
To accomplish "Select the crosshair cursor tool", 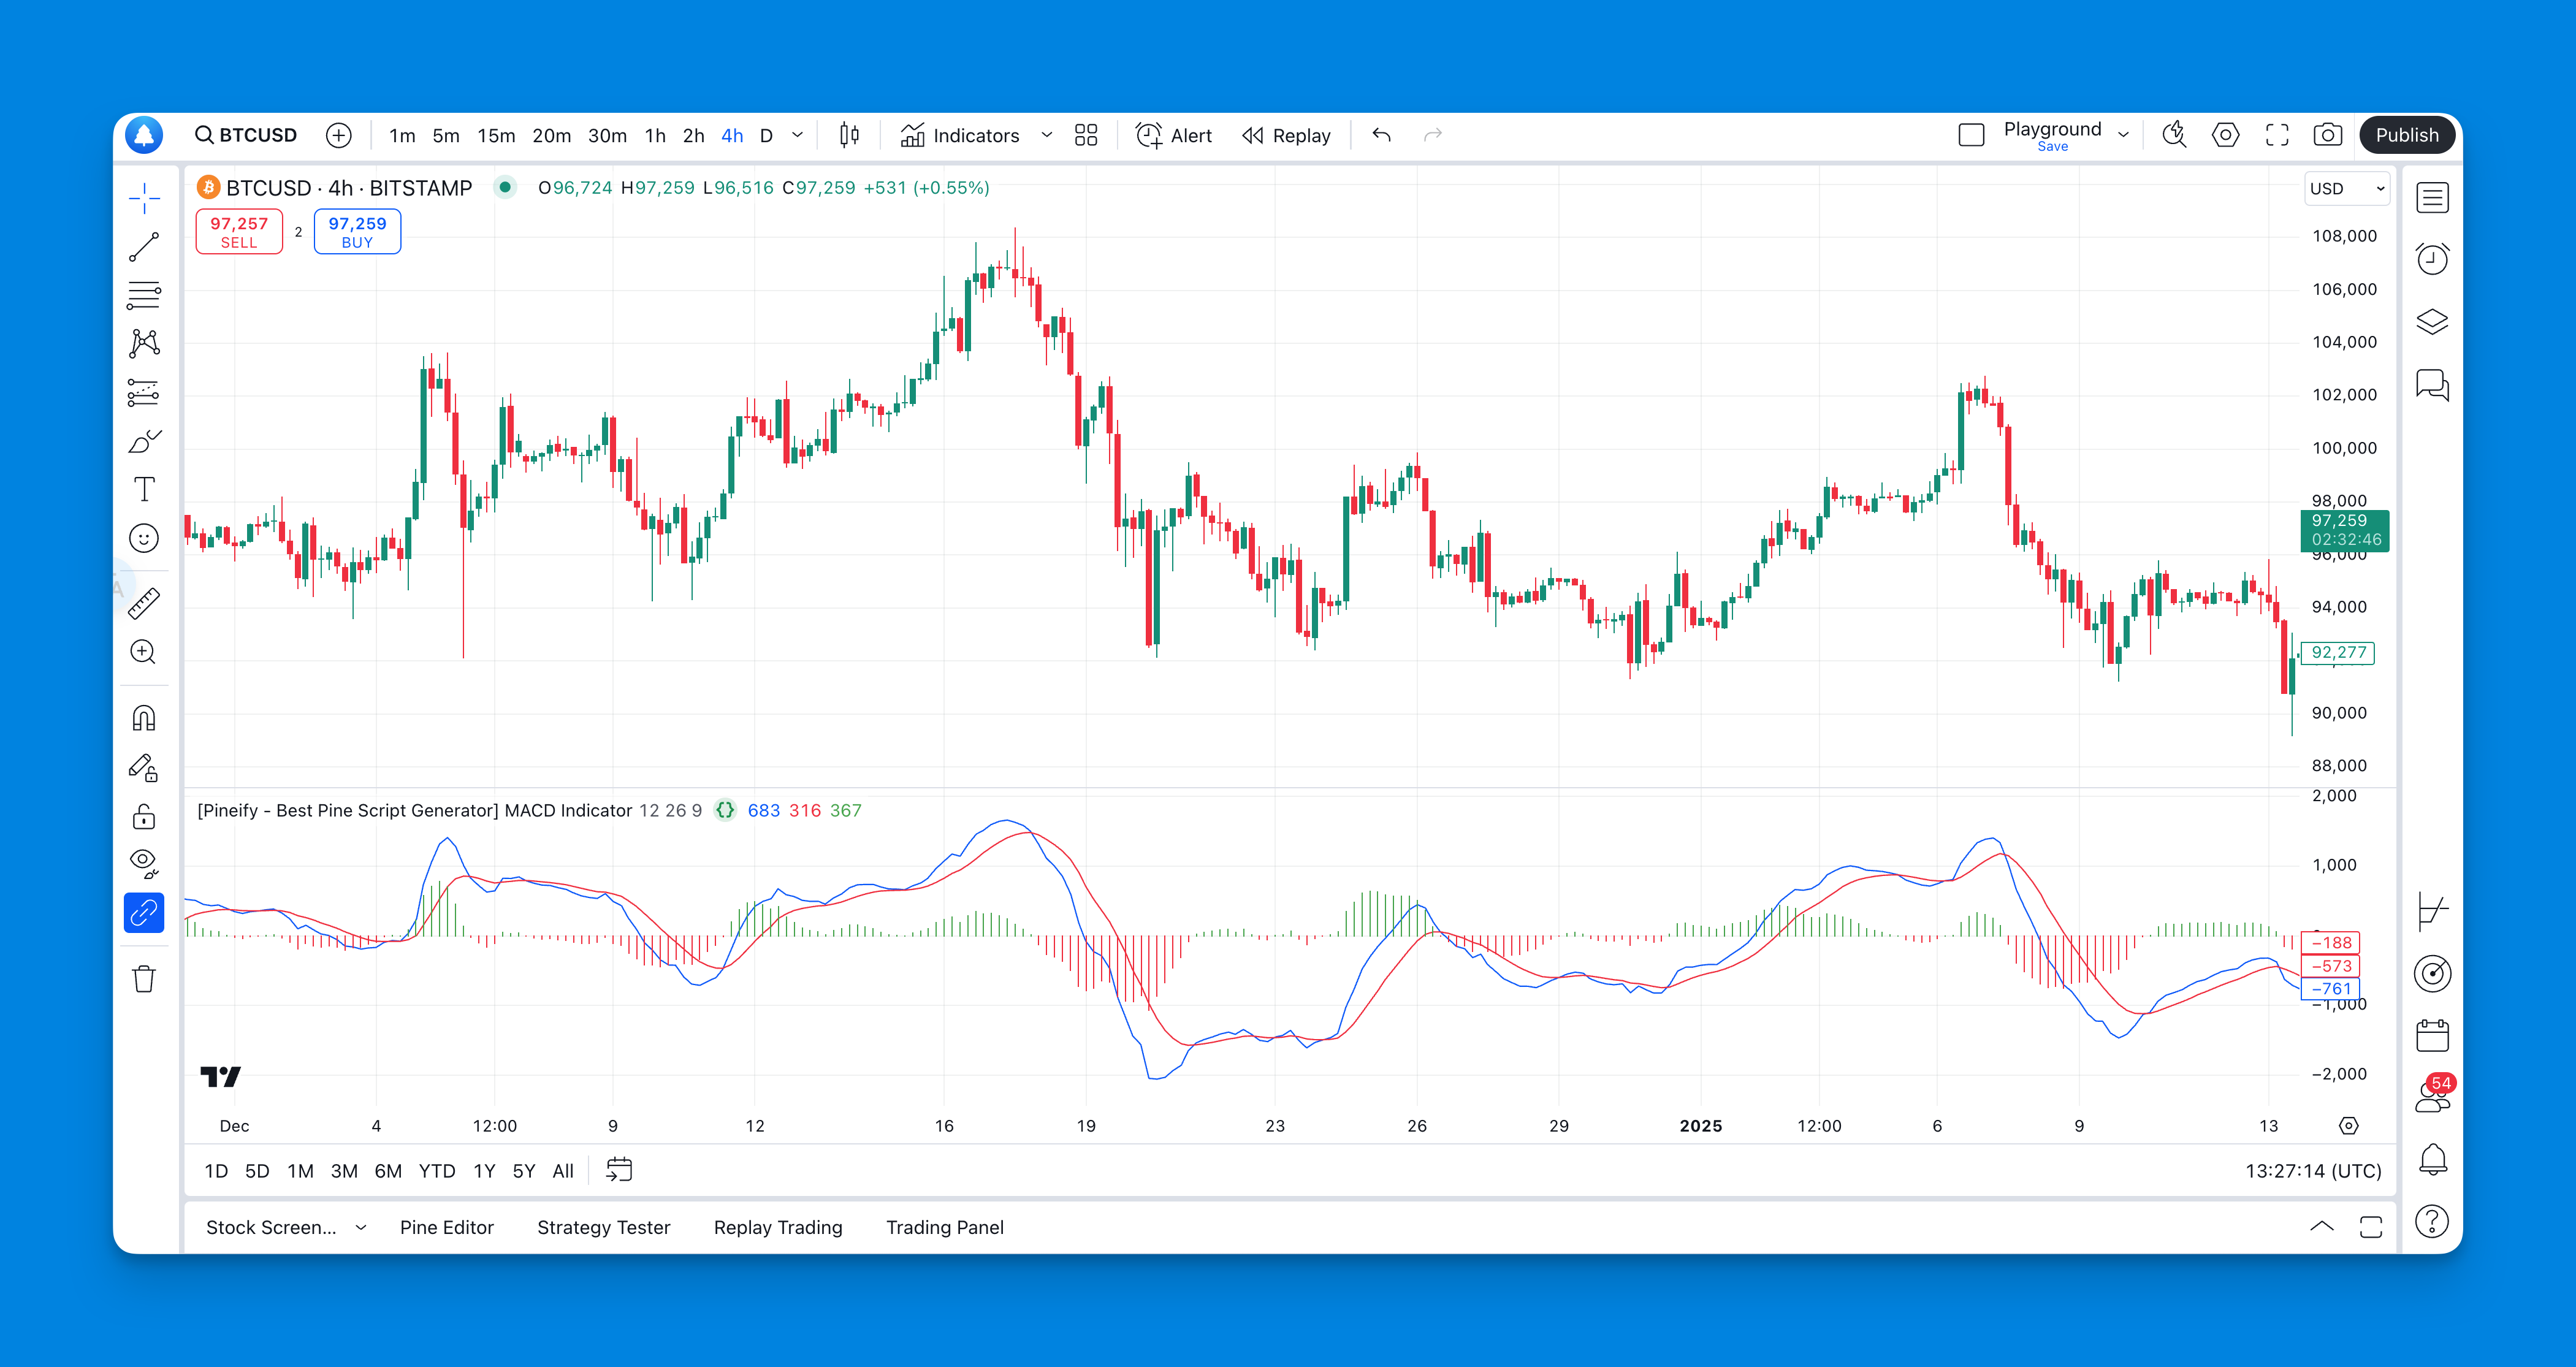I will [x=144, y=198].
